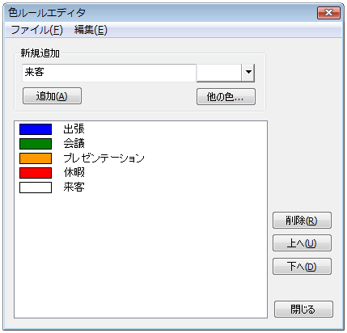Viewport: 347px width, 333px height.
Task: Click the 上へ(U) button
Action: [302, 243]
